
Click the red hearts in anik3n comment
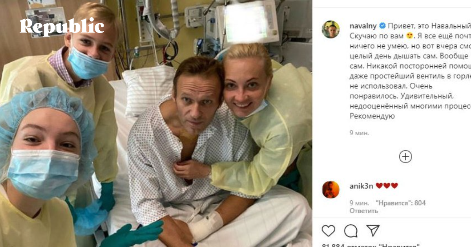tap(387, 186)
